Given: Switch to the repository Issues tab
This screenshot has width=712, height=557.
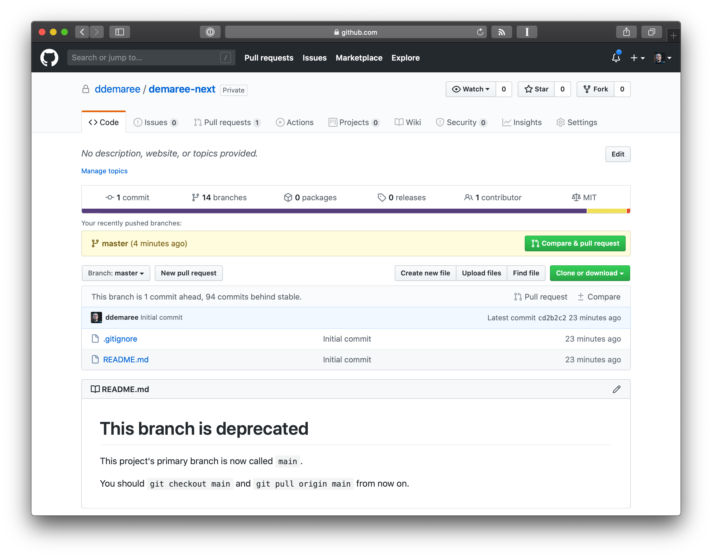Looking at the screenshot, I should (x=156, y=122).
